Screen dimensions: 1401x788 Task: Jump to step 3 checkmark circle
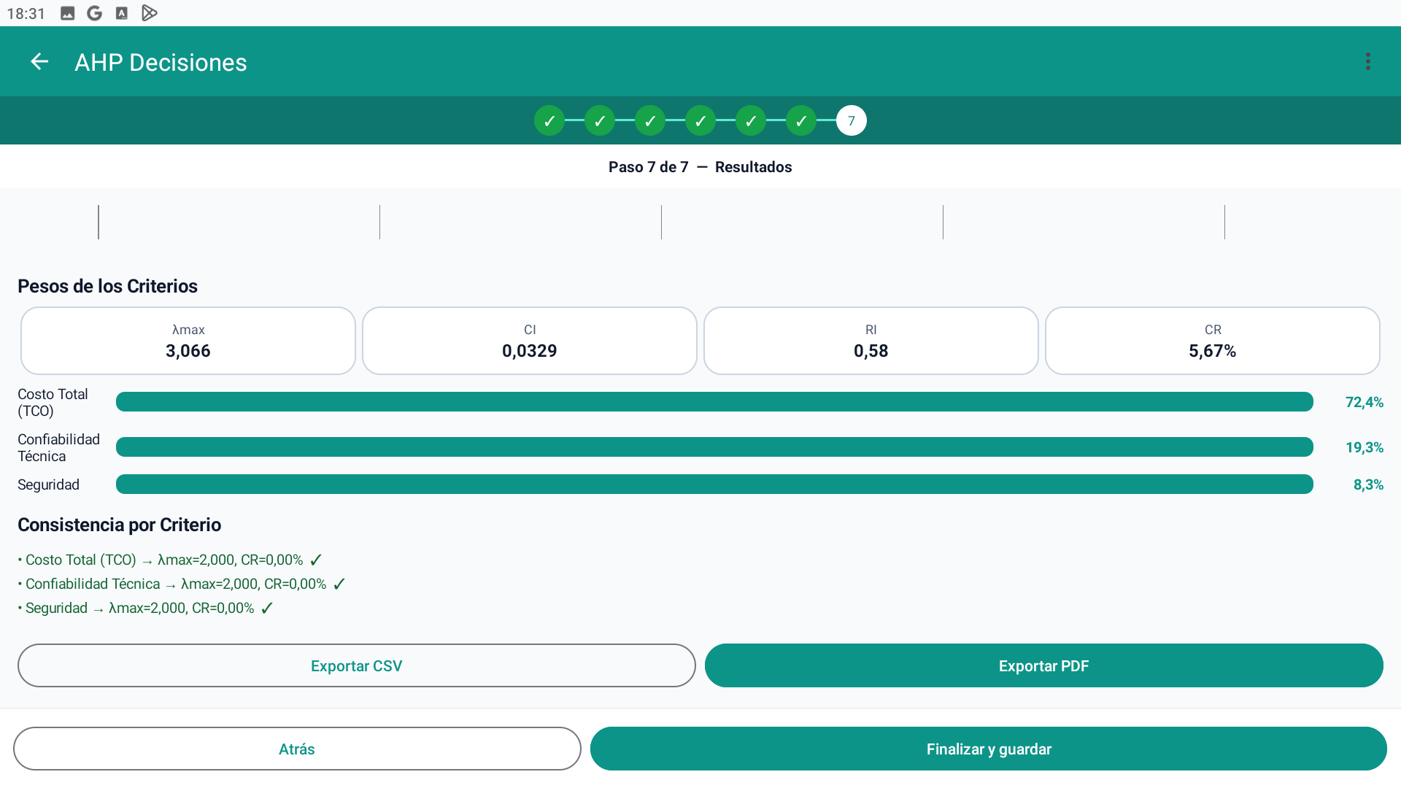pyautogui.click(x=650, y=120)
